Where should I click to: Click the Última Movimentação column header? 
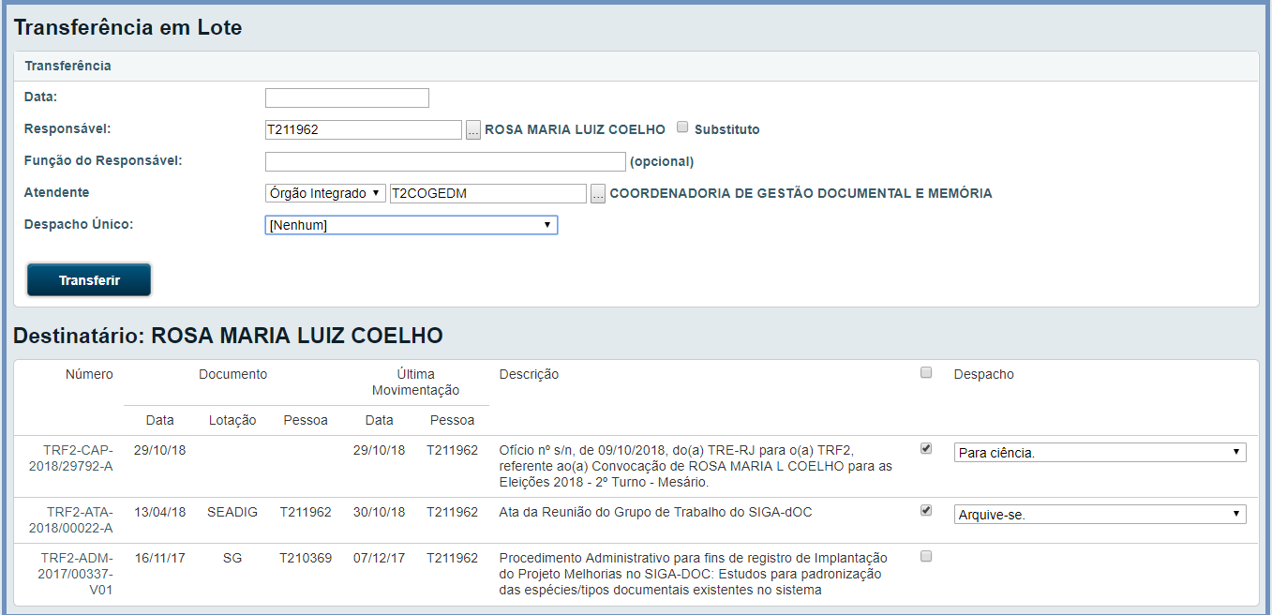(415, 382)
